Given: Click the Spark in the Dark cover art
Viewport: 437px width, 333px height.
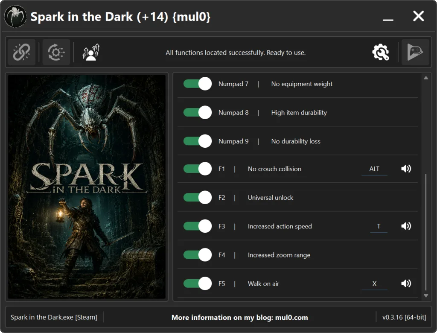Looking at the screenshot, I should click(x=87, y=187).
